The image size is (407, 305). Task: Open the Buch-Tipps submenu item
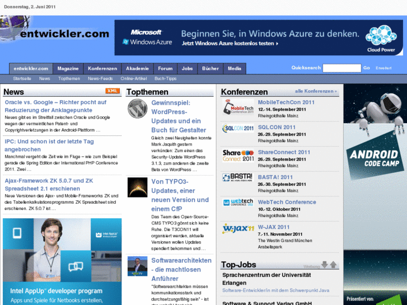(166, 78)
